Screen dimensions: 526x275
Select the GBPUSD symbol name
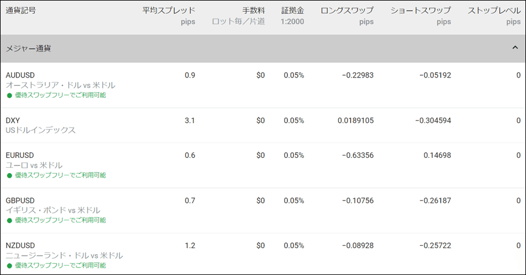pos(20,200)
